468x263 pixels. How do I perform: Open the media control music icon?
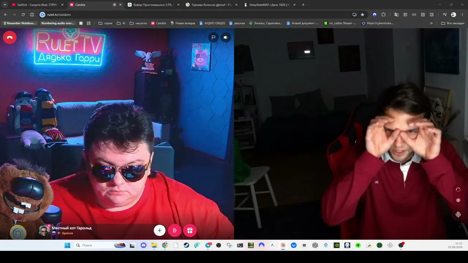click(445, 15)
